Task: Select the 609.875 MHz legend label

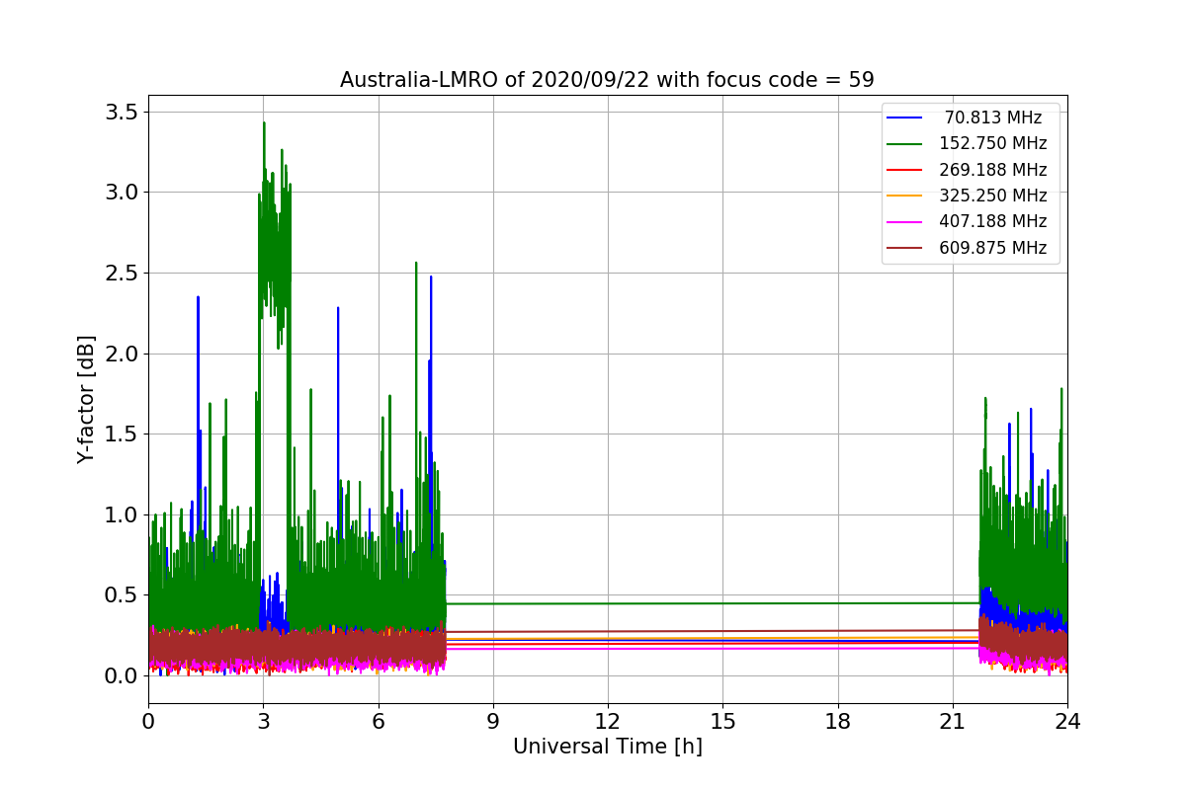Action: pyautogui.click(x=993, y=248)
